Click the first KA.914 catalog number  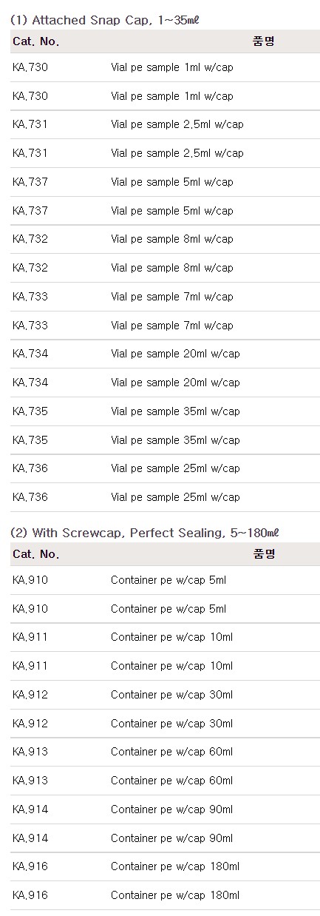tap(30, 809)
